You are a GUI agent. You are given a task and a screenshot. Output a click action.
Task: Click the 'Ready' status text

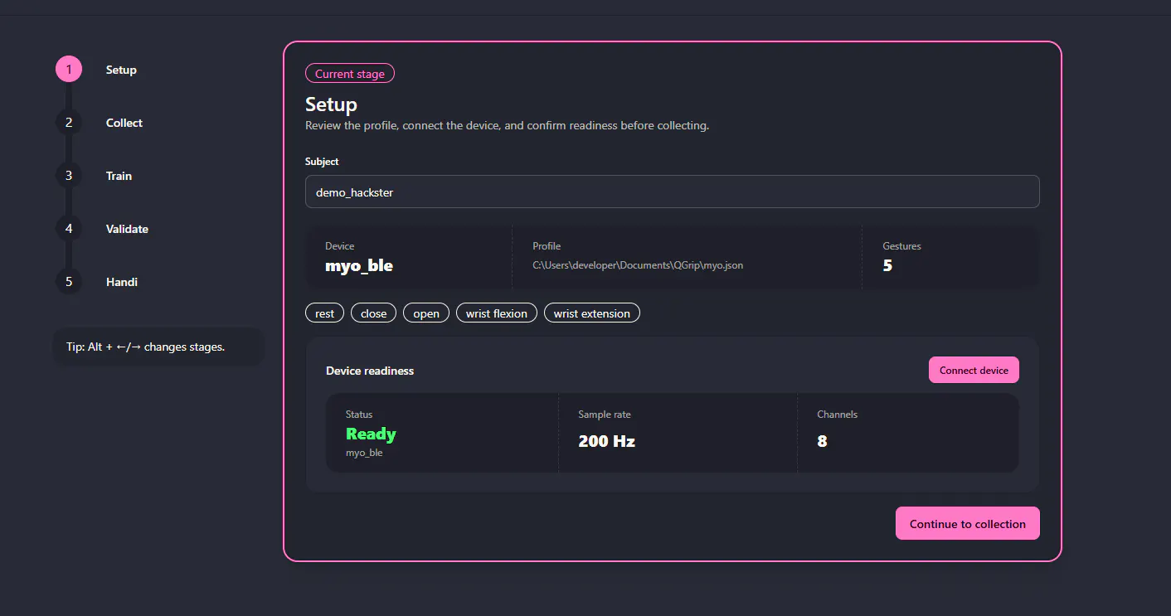pyautogui.click(x=371, y=434)
